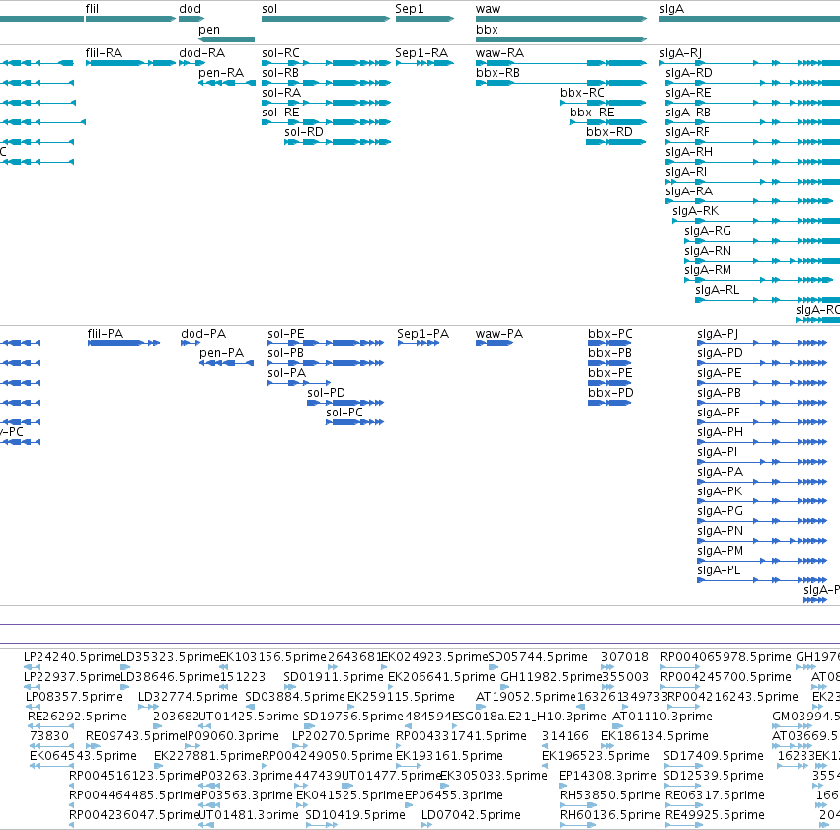Click EST LP24240.5prime
Screen dimensions: 840x830
pyautogui.click(x=72, y=657)
